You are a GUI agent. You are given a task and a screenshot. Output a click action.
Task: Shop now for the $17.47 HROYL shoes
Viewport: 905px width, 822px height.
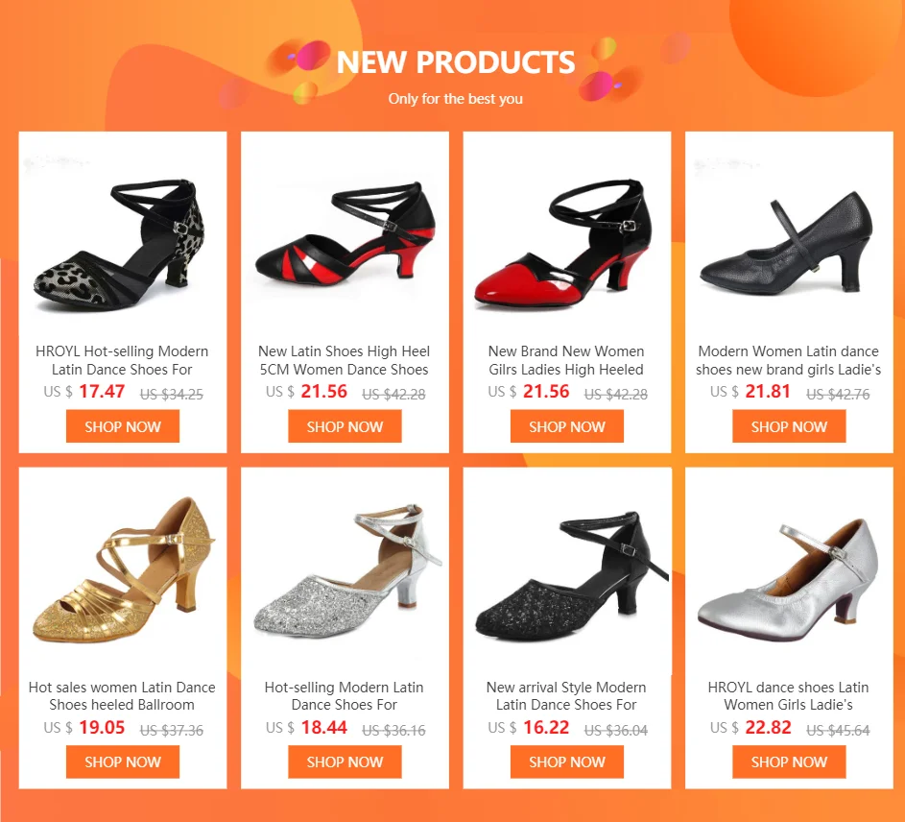(x=122, y=426)
